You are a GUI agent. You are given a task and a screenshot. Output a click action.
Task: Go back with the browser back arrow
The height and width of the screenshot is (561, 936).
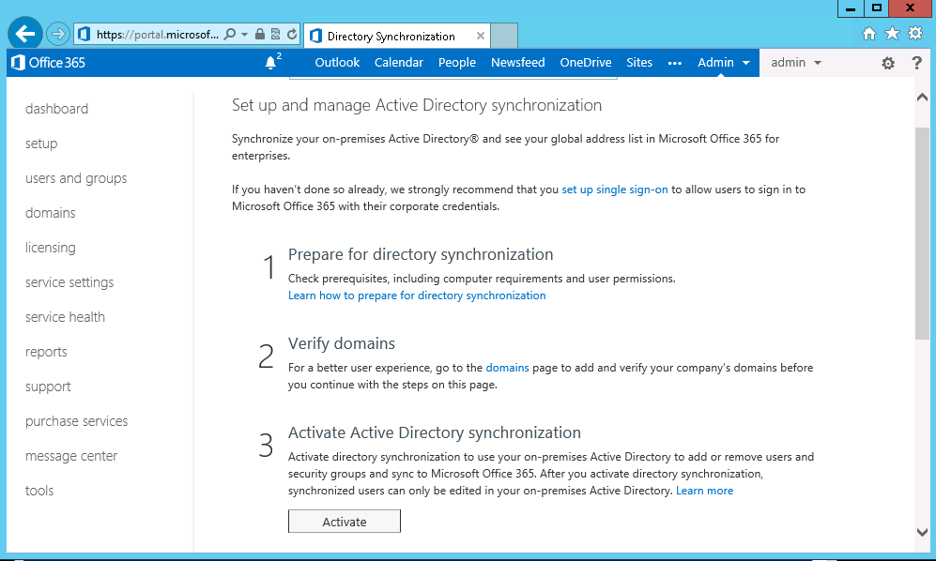pos(25,34)
